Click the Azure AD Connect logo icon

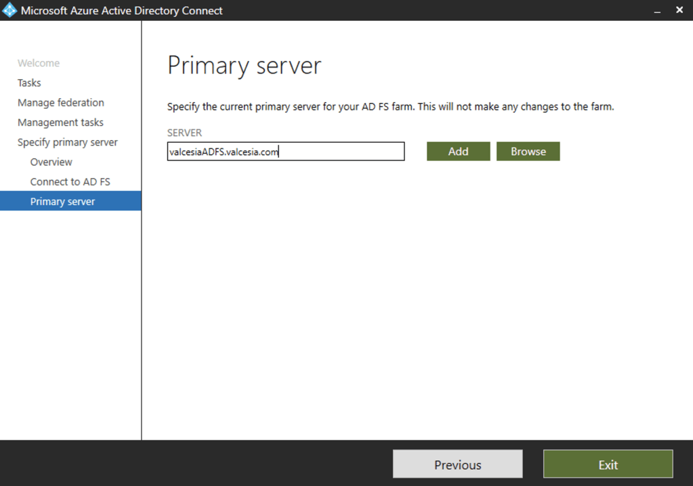click(x=9, y=10)
